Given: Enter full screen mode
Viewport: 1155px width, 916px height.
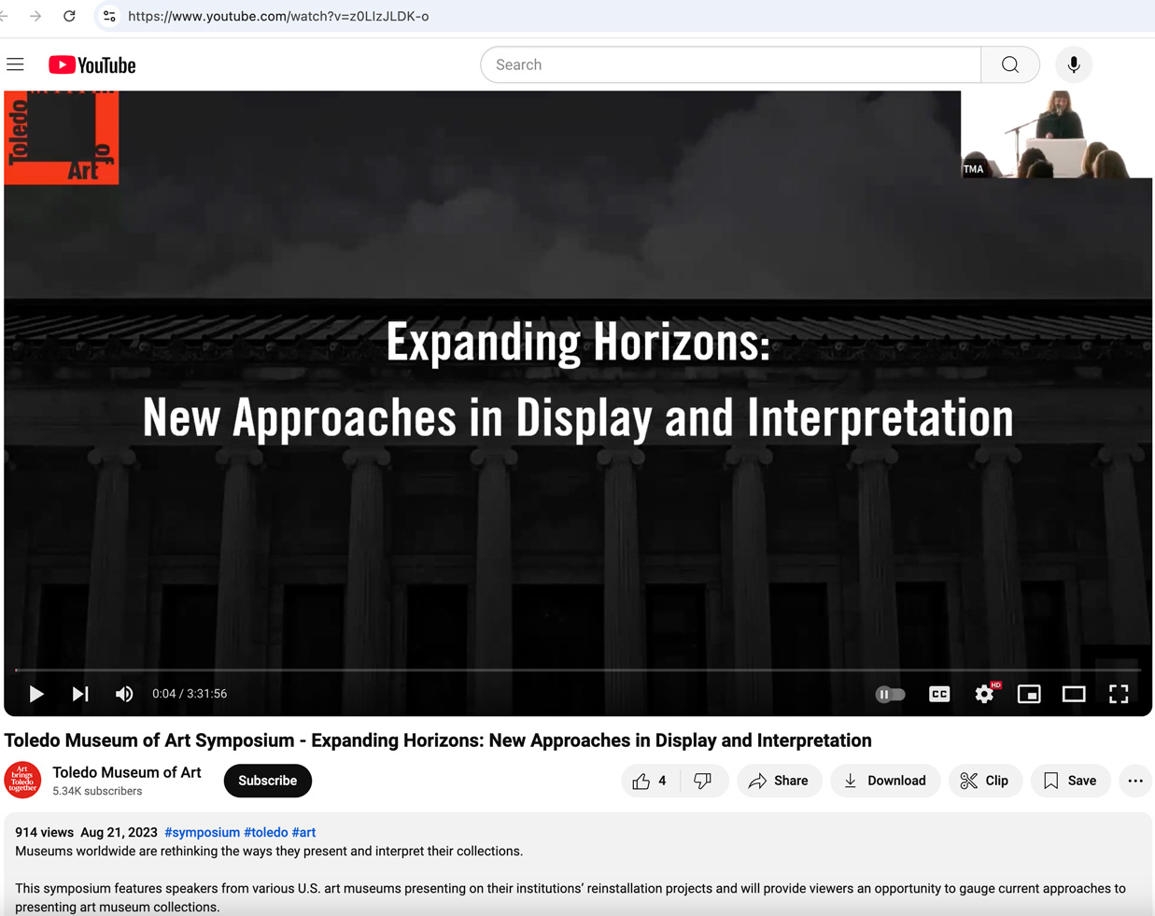Looking at the screenshot, I should pyautogui.click(x=1119, y=694).
